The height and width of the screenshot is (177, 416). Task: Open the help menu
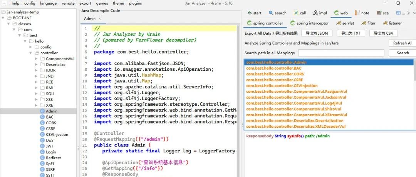[15, 3]
